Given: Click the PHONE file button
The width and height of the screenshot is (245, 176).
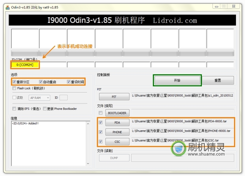Looking at the screenshot, I should [x=117, y=132].
